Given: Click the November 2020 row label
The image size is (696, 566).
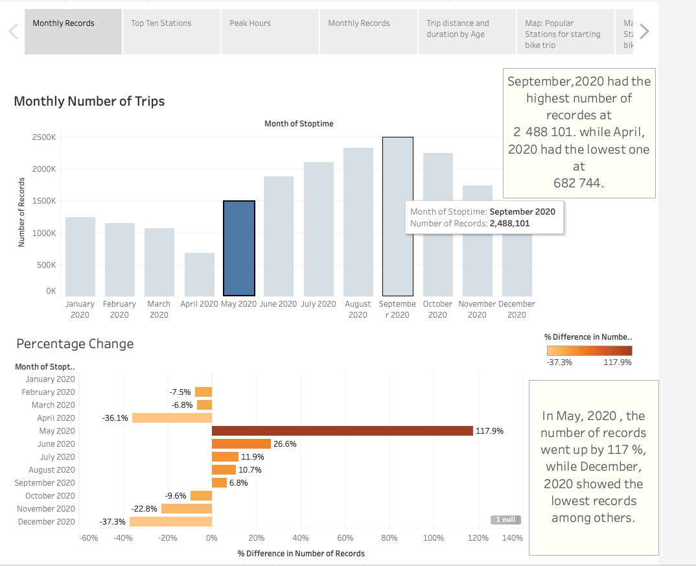Looking at the screenshot, I should [x=45, y=508].
